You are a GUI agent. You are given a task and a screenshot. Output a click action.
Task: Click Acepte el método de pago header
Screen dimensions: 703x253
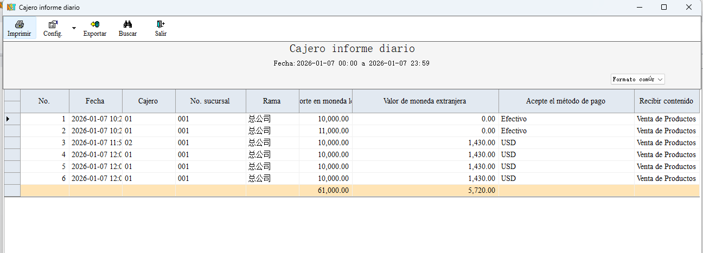[x=566, y=101]
